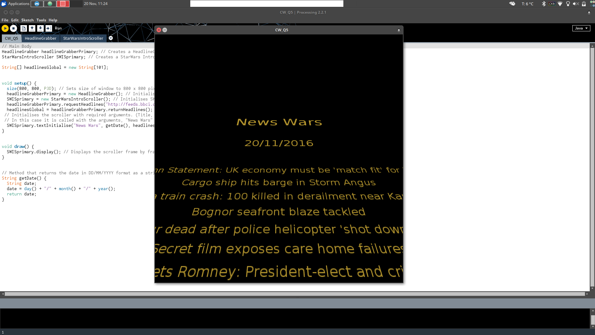The width and height of the screenshot is (595, 335).
Task: Click the Open sketch up-arrow icon
Action: [32, 28]
